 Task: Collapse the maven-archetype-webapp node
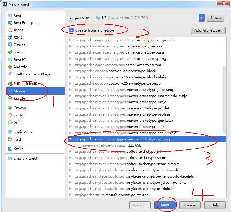click(70, 139)
